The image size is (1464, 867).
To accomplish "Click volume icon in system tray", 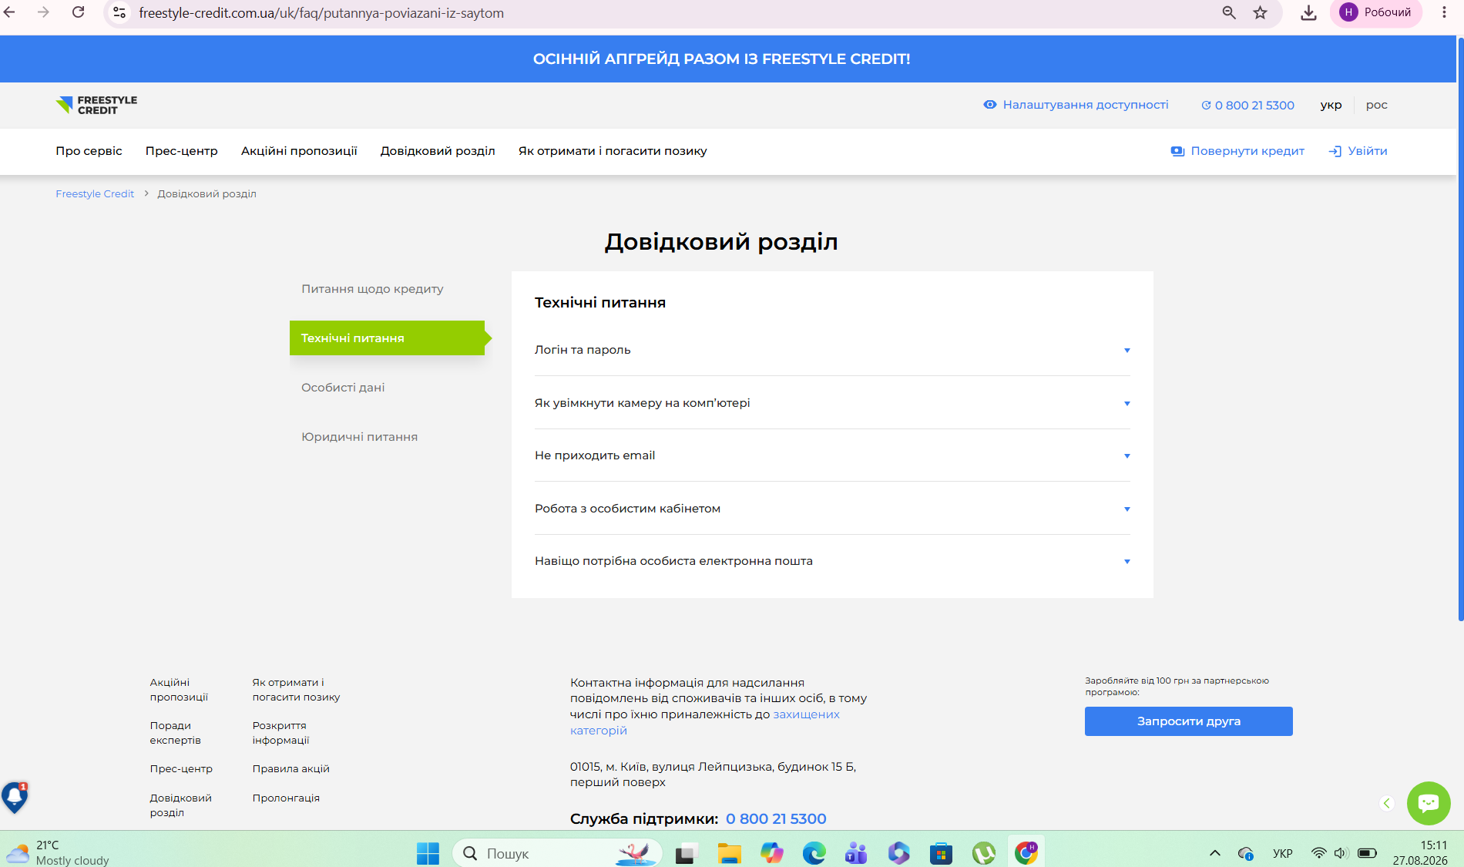I will 1341,853.
